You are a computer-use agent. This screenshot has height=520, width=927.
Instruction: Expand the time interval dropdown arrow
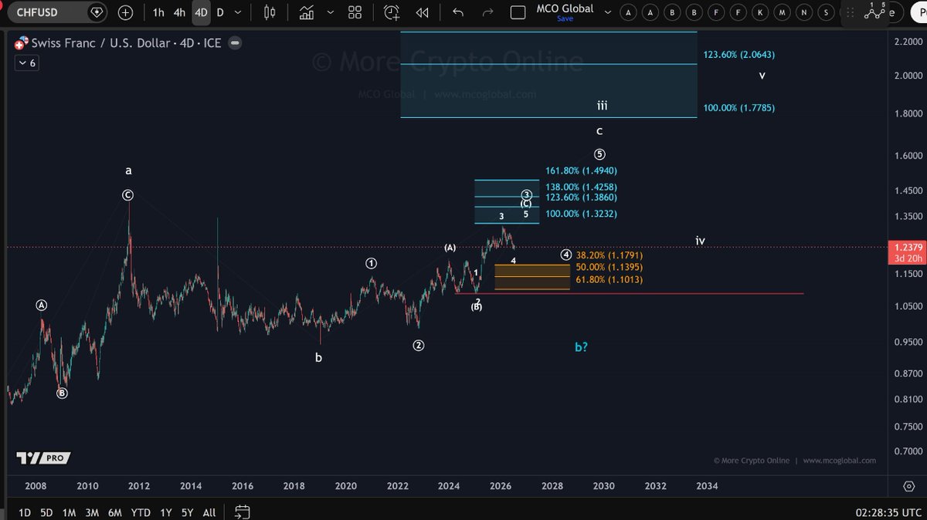coord(239,12)
